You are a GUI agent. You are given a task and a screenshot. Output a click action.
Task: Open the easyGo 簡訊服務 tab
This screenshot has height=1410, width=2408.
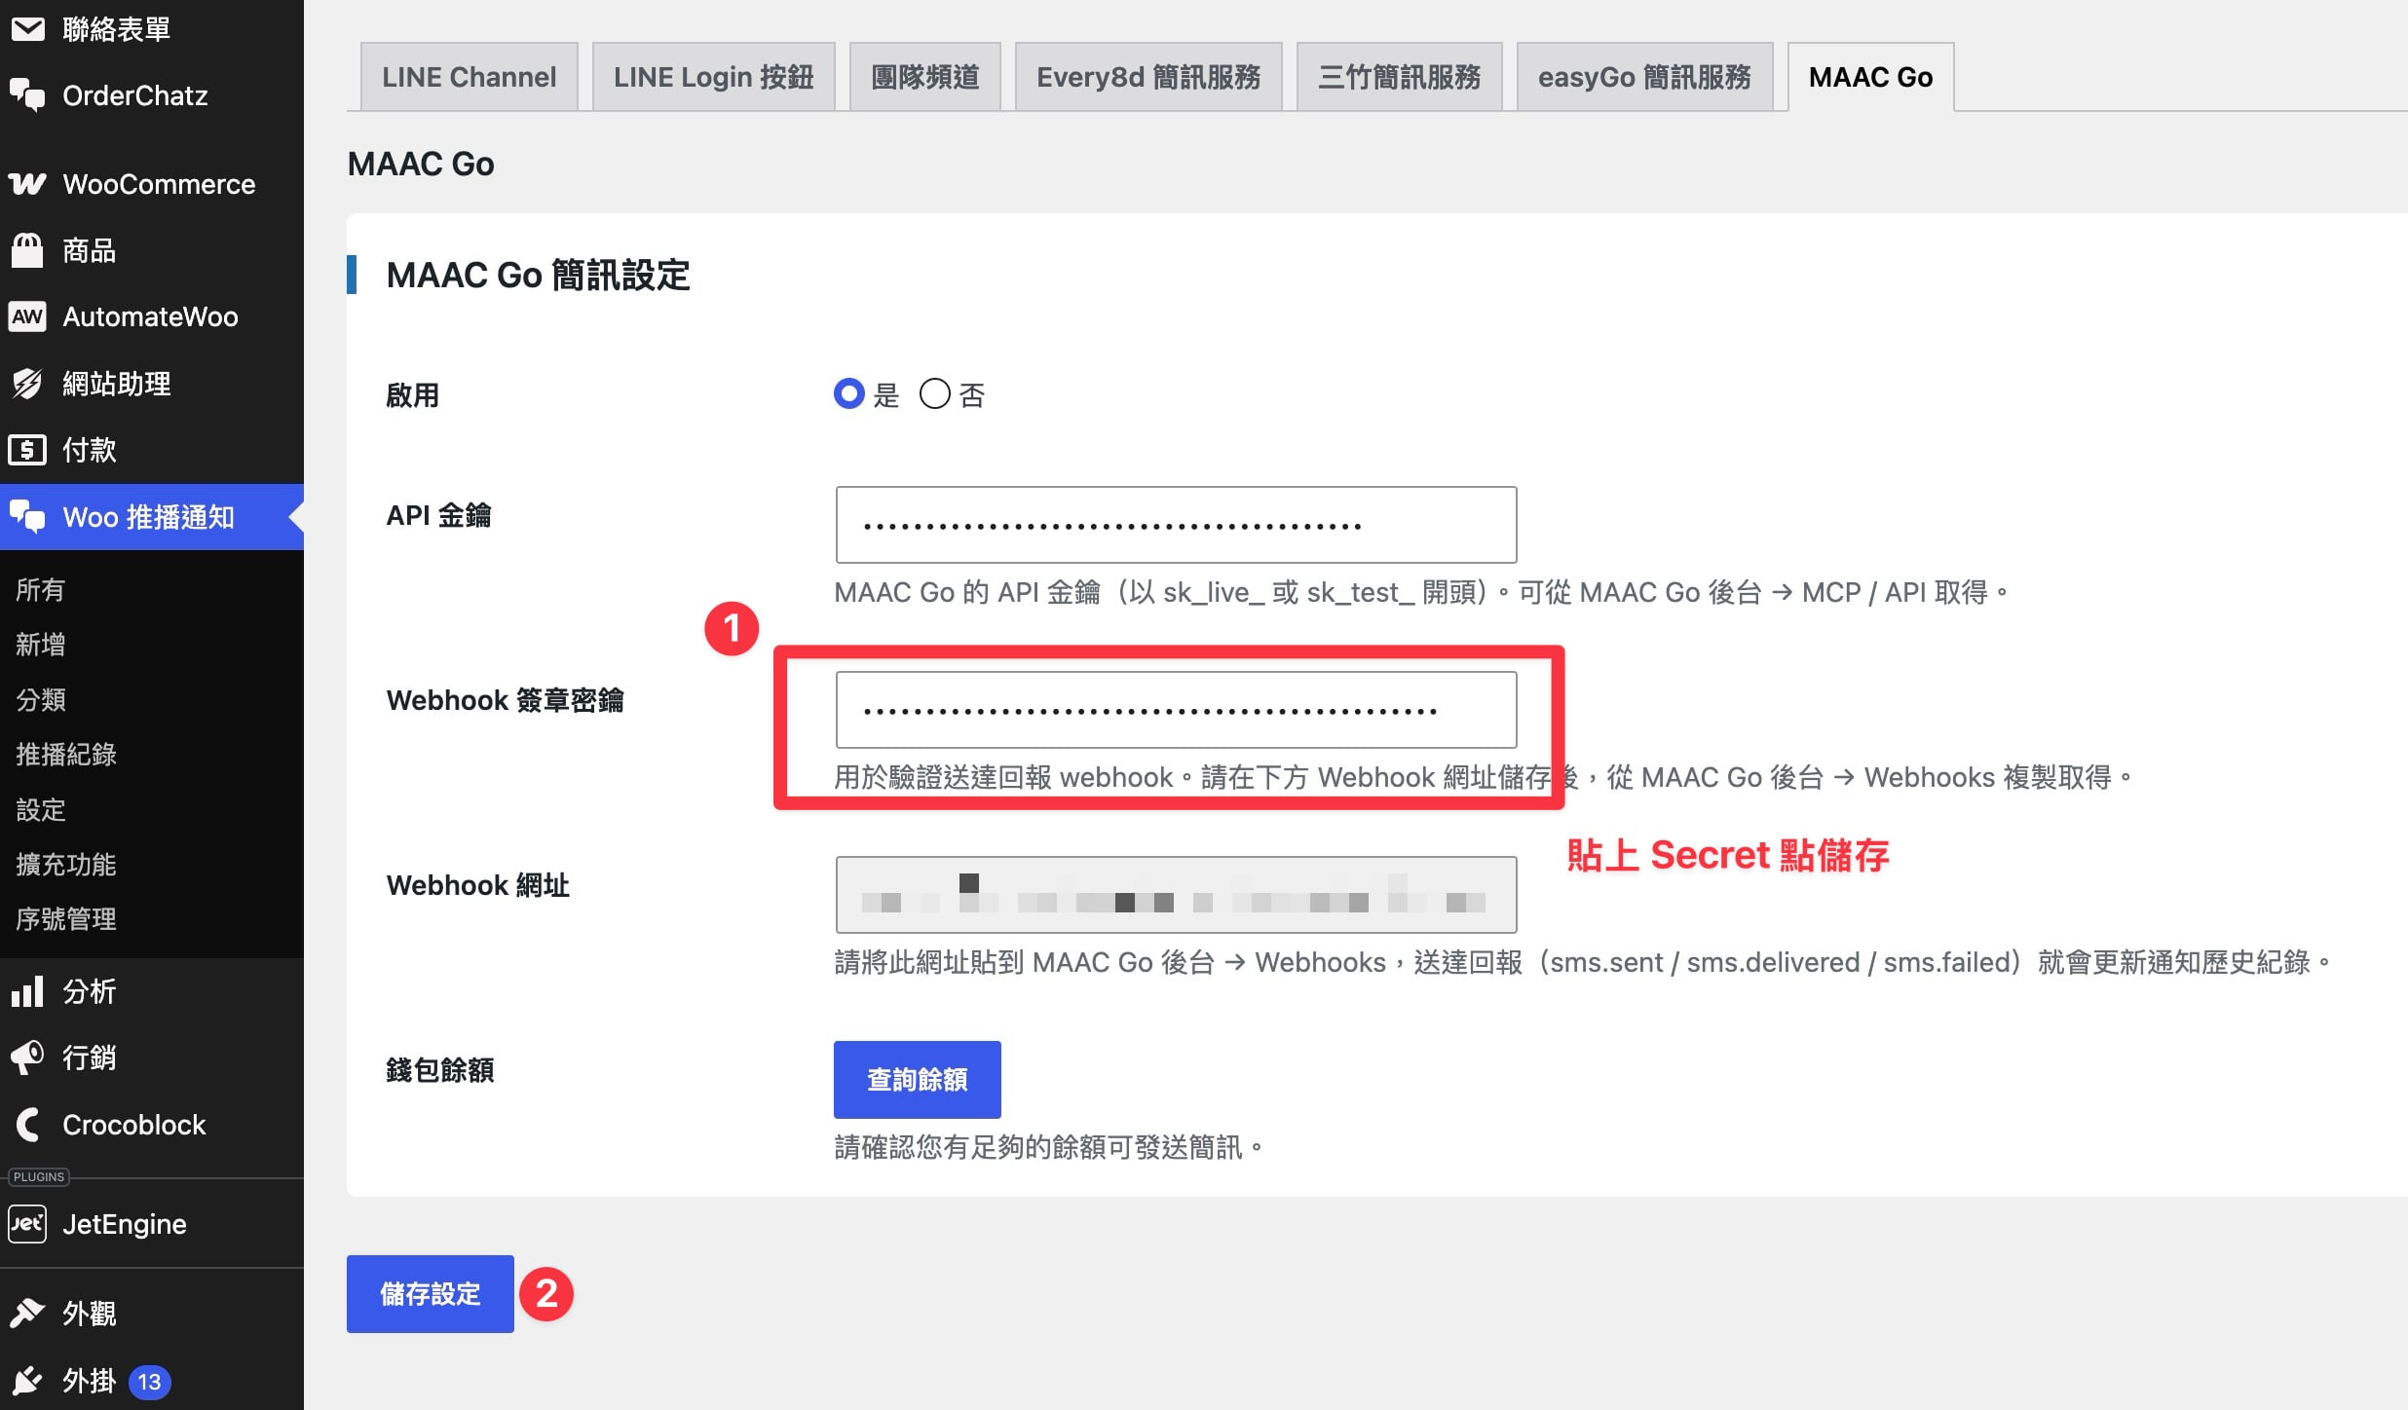(x=1645, y=77)
